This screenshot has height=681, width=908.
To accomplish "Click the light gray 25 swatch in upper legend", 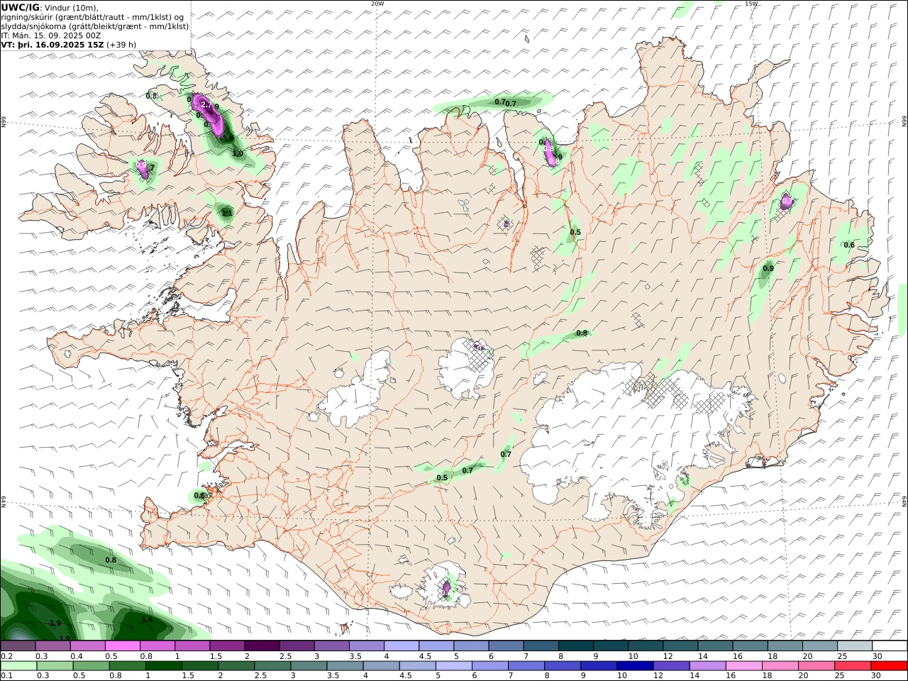I will (x=855, y=646).
